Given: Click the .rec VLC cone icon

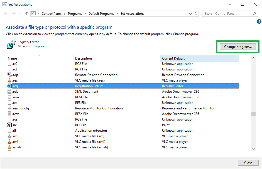Looking at the screenshot, I should [x=9, y=80].
